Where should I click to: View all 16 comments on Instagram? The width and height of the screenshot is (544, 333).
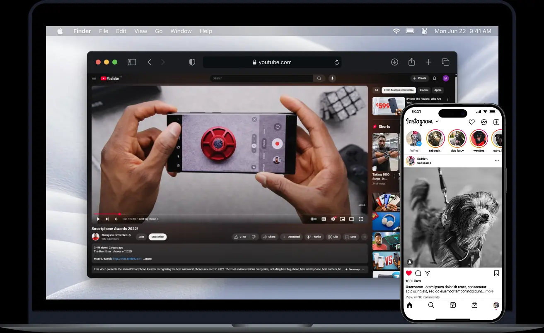pyautogui.click(x=423, y=297)
